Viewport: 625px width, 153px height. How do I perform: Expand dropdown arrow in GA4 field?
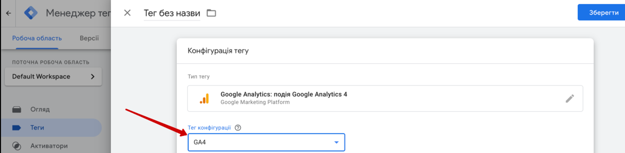pos(336,142)
